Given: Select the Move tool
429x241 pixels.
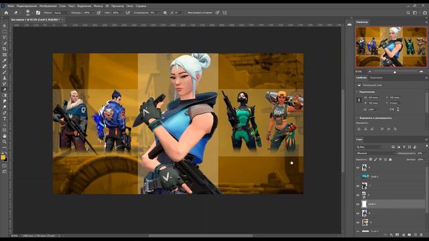Looking at the screenshot, I should (5, 25).
